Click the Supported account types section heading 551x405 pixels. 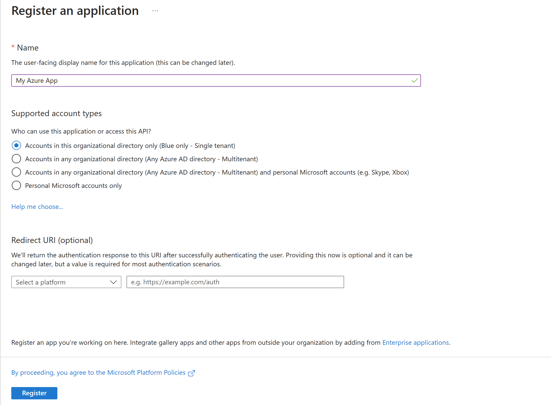pos(56,113)
